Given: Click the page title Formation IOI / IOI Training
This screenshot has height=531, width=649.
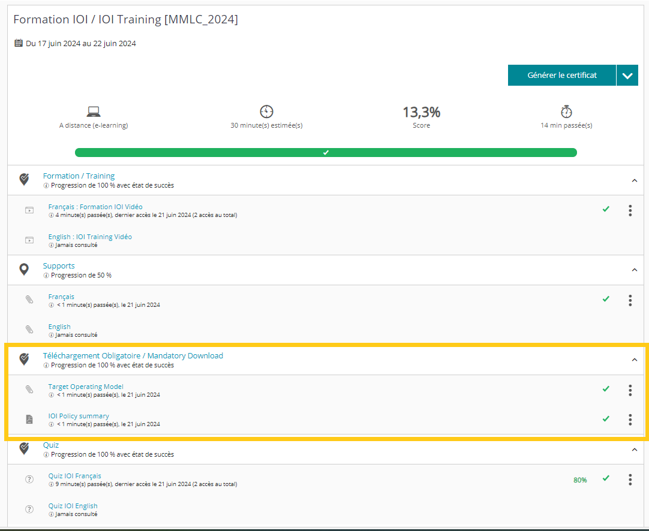Looking at the screenshot, I should click(125, 19).
